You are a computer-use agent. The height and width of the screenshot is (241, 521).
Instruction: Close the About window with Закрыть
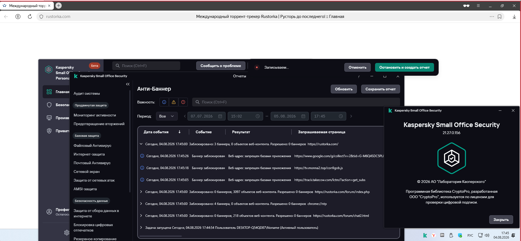501,220
